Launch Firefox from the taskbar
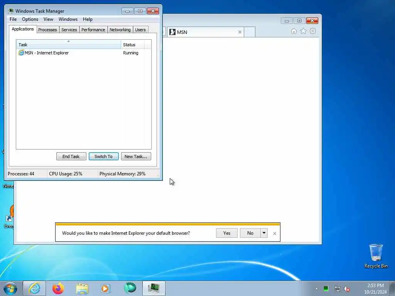The image size is (395, 296). pos(58,288)
